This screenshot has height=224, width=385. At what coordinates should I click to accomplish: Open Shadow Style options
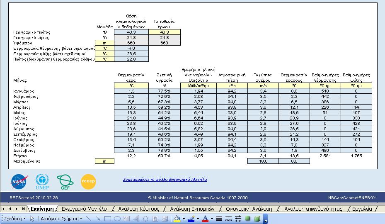[x=247, y=219]
